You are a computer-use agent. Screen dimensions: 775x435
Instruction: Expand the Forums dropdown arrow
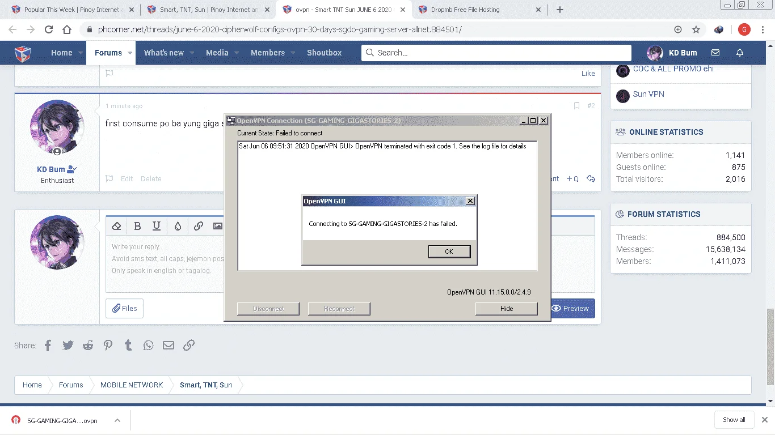coord(130,53)
